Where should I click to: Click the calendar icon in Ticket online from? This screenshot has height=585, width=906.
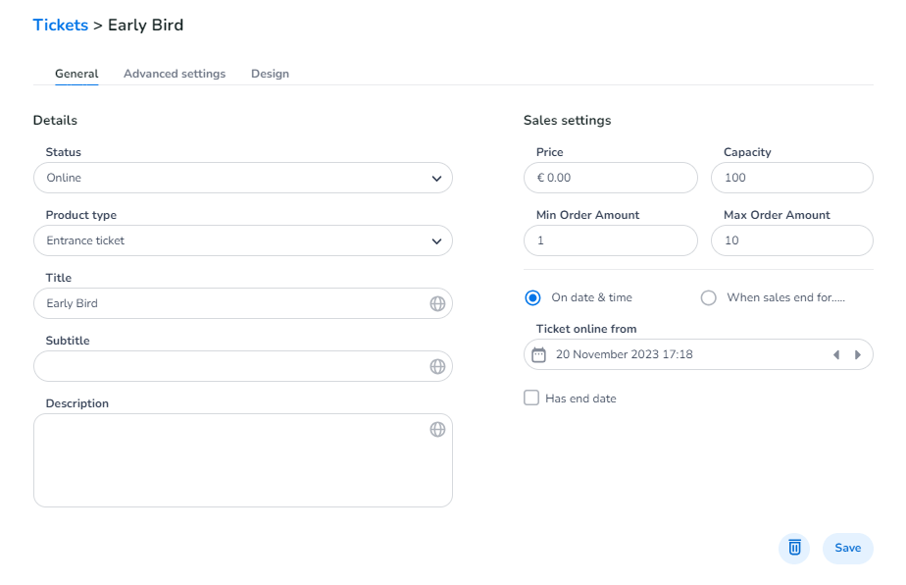(x=538, y=354)
